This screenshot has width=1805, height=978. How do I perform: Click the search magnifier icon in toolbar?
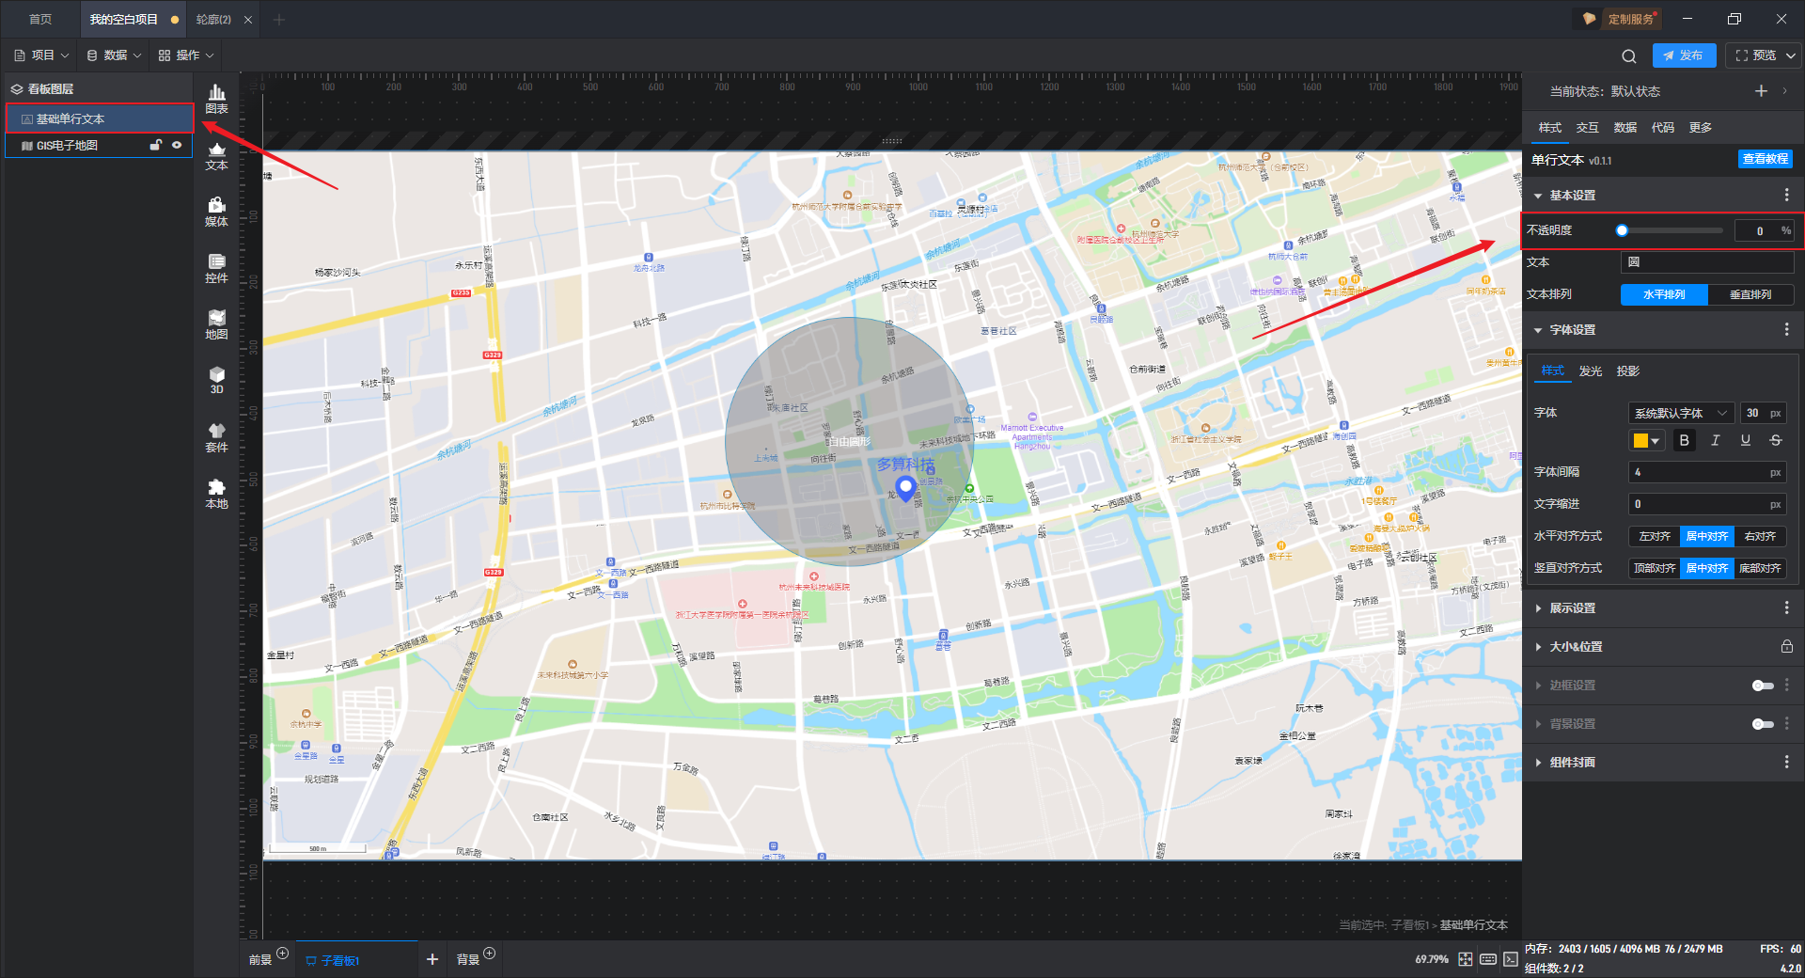1629,56
